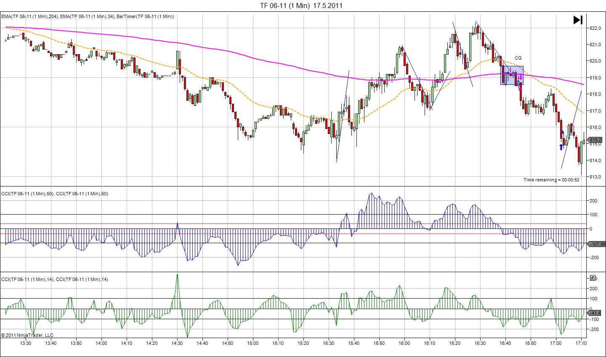Click the EMA and BarTimer indicator label

click(88, 16)
